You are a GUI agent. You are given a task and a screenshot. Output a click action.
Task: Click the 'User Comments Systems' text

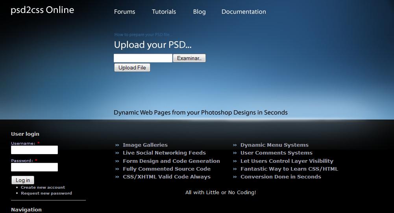(x=276, y=153)
